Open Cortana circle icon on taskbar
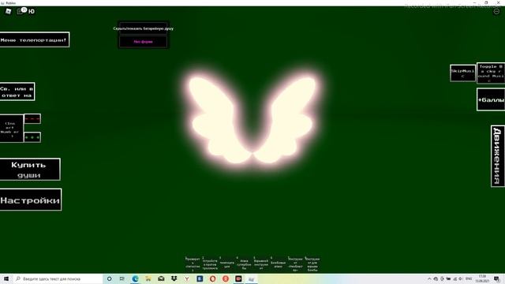This screenshot has height=284, width=505. (109, 278)
